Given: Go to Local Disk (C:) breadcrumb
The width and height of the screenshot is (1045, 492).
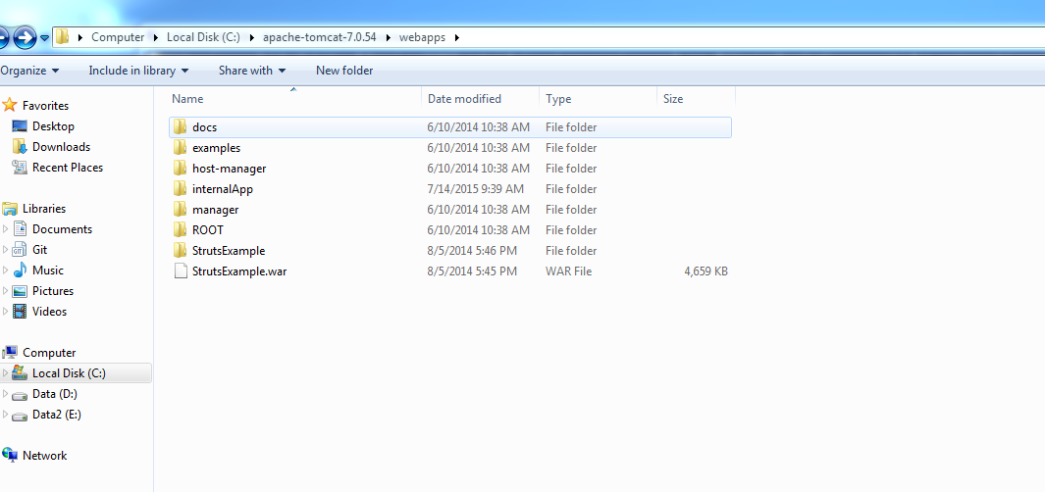Looking at the screenshot, I should pos(203,37).
